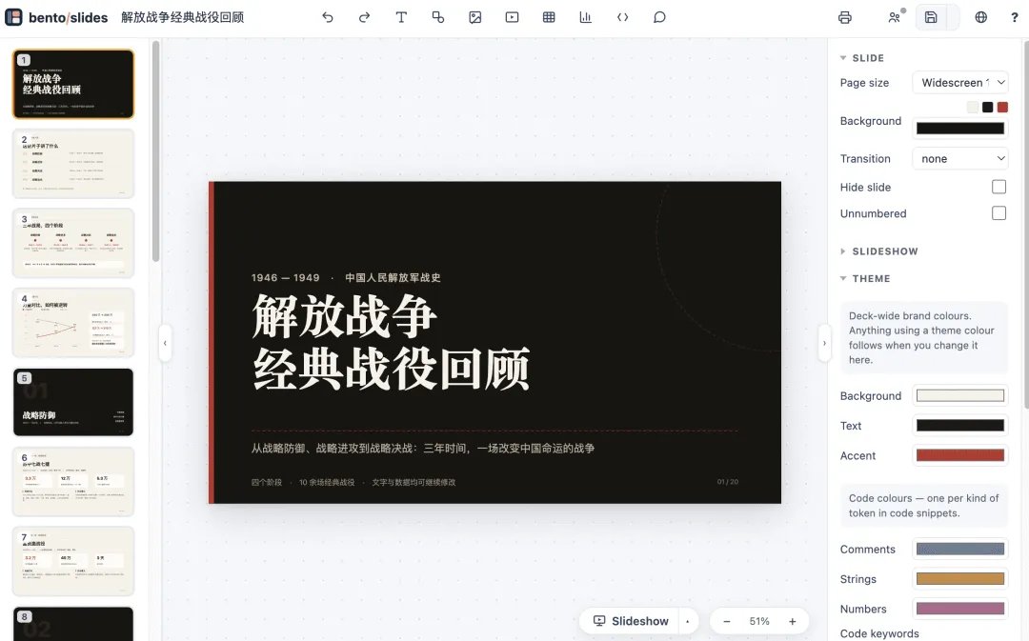
Task: Pick the black background preset swatch
Action: [988, 107]
